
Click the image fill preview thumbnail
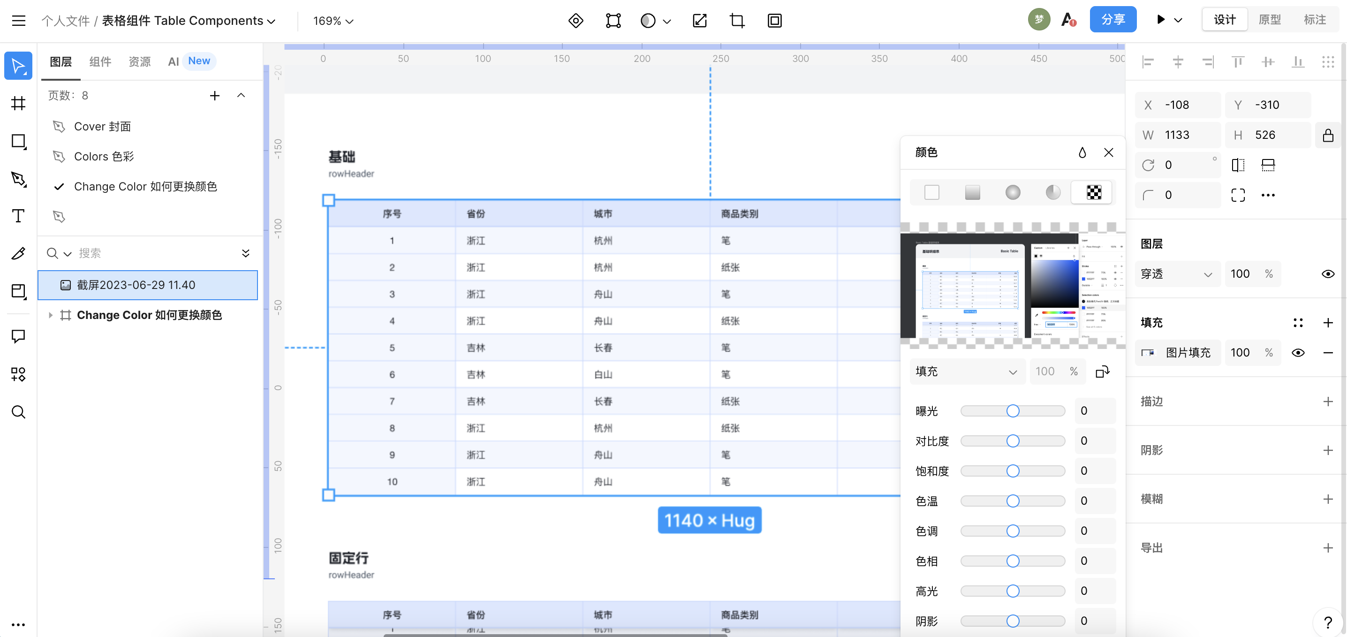[1013, 286]
